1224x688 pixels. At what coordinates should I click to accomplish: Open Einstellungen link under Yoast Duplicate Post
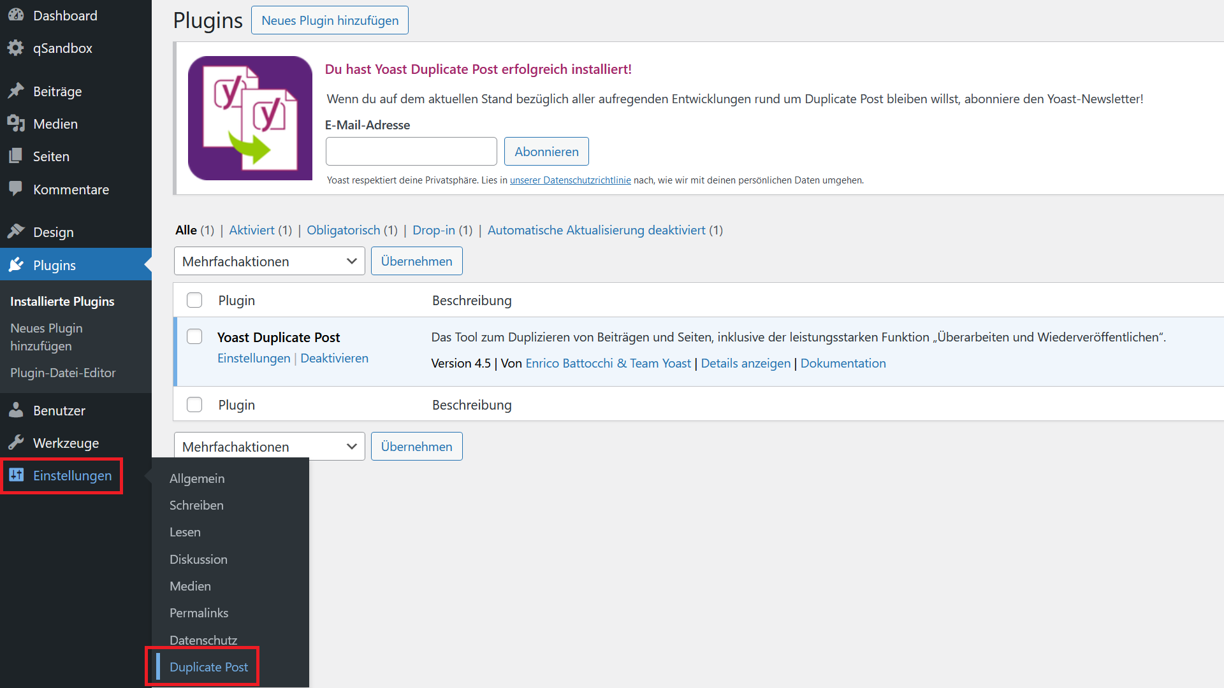tap(254, 358)
